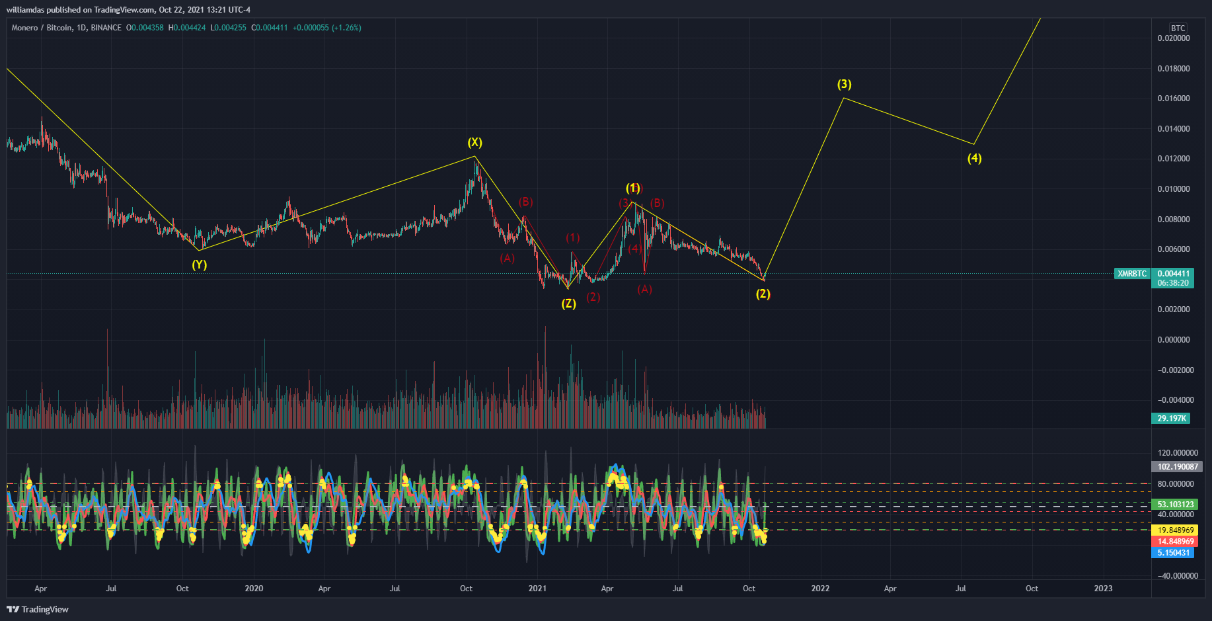Click the open price value O0.004358

point(145,28)
